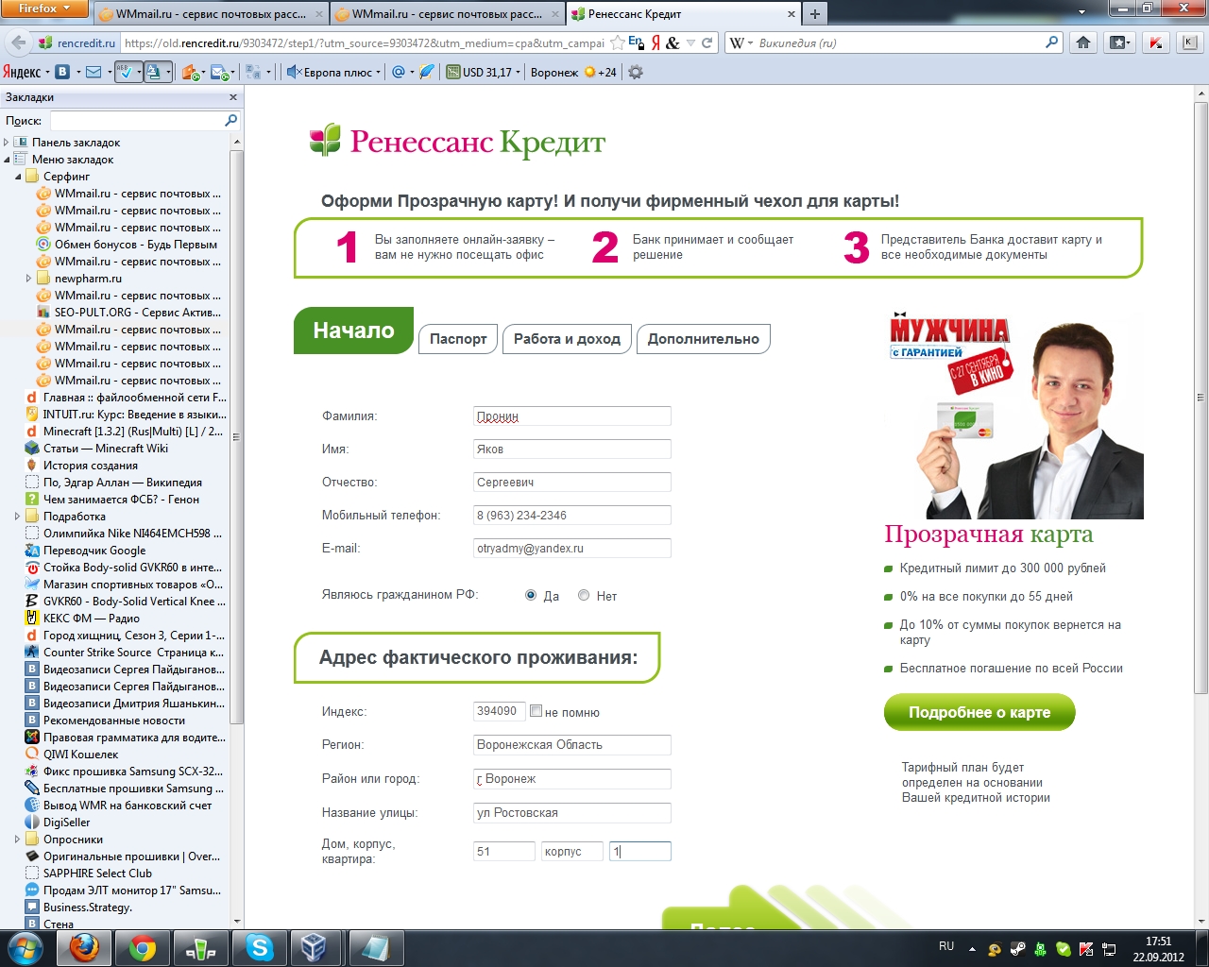Image resolution: width=1209 pixels, height=967 pixels.
Task: Open the Firefox Home page icon
Action: click(1083, 42)
